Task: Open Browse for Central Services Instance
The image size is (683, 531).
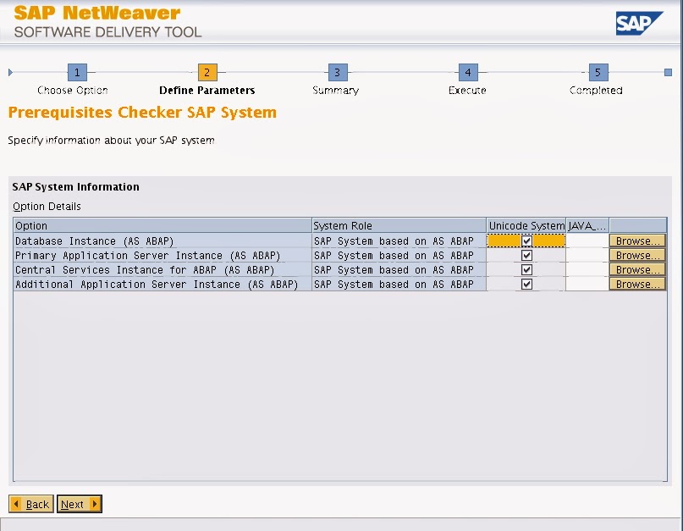Action: (637, 269)
